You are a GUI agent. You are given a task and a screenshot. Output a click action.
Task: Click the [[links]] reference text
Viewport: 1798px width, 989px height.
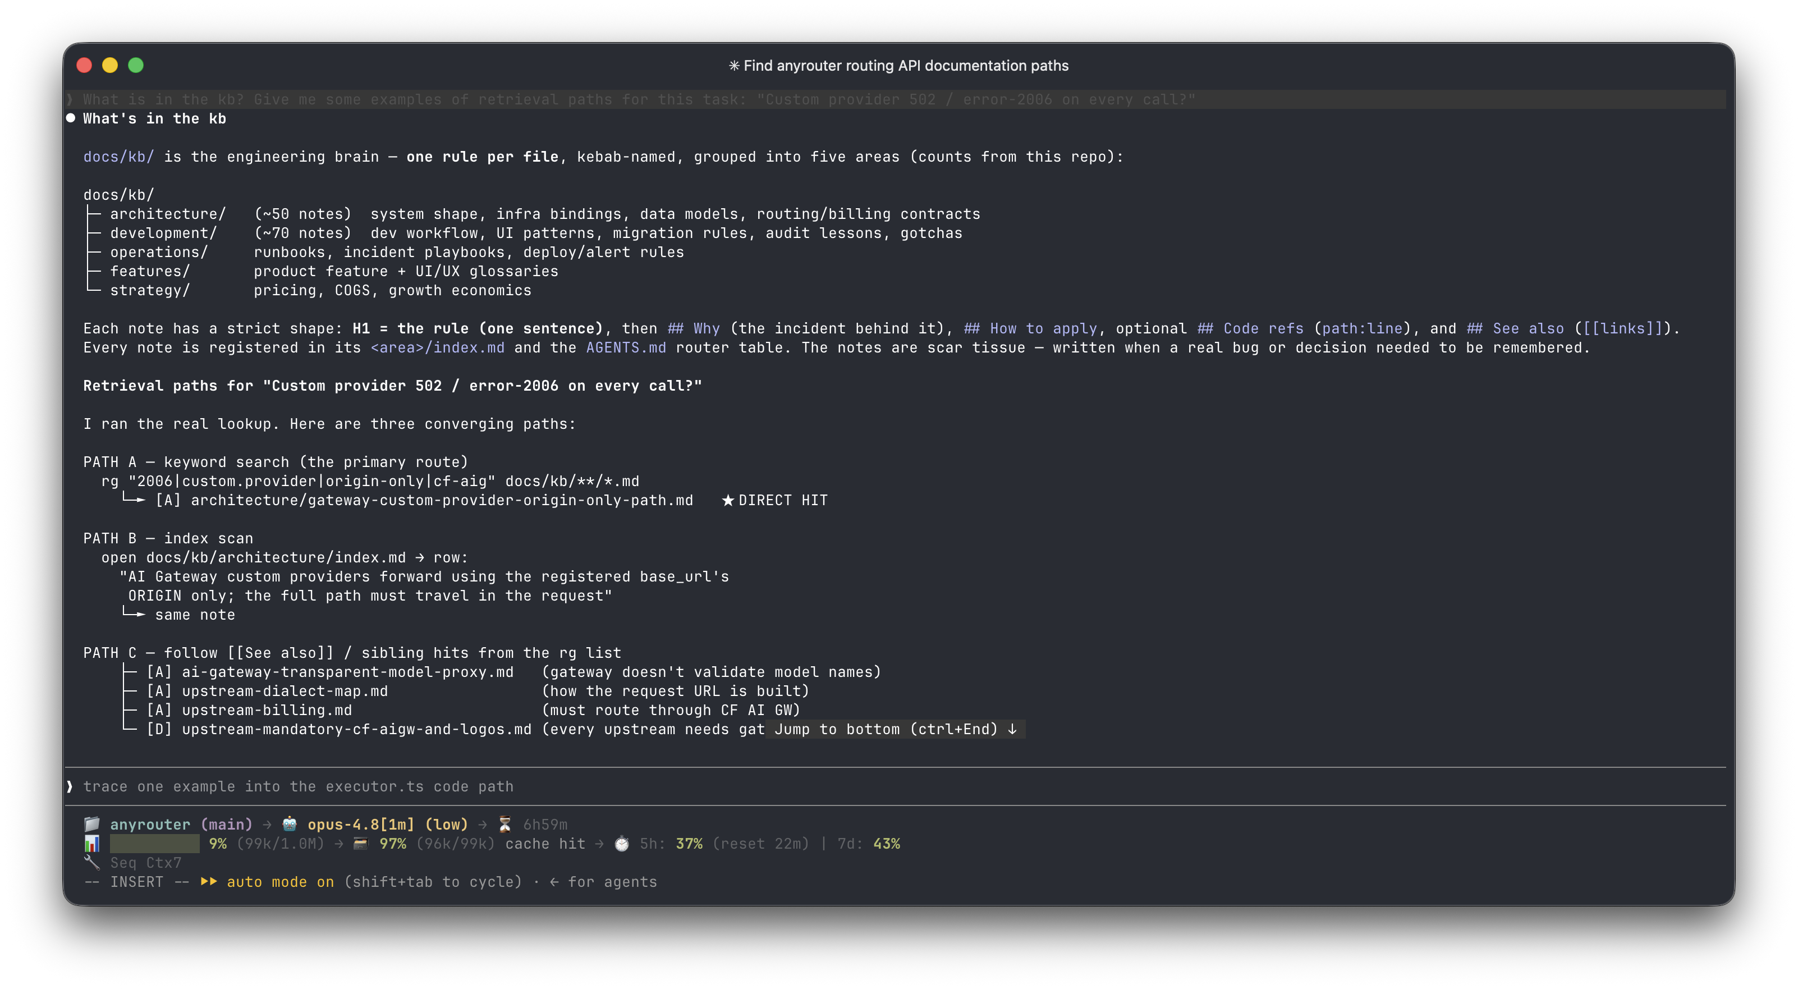click(1623, 328)
